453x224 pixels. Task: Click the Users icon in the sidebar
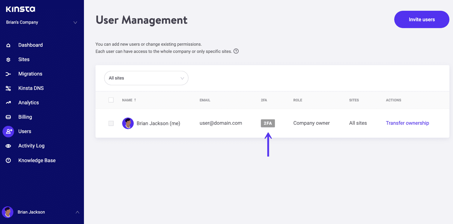tap(8, 131)
